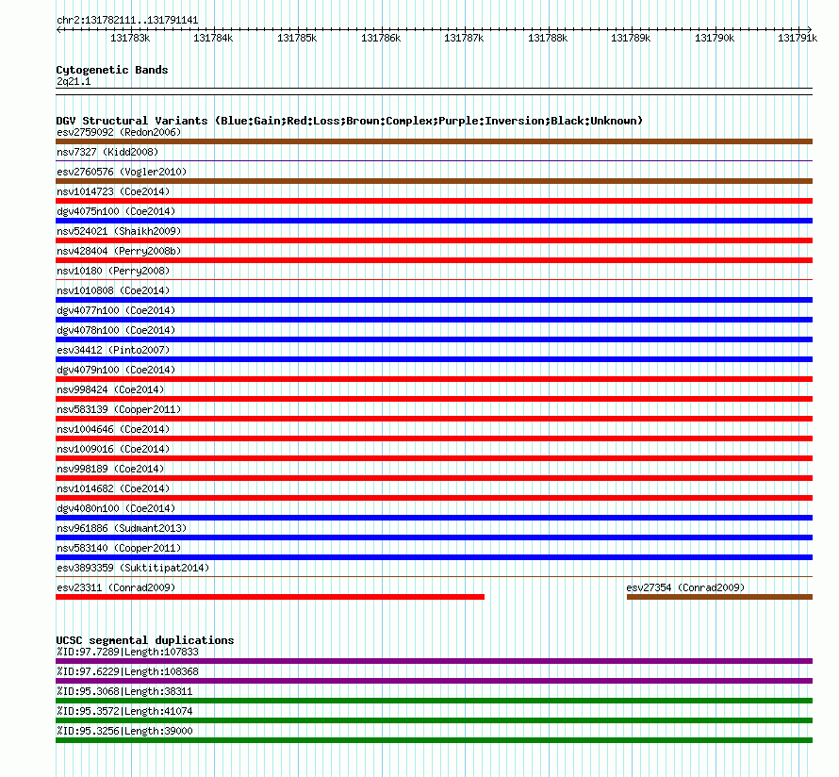The image size is (839, 777).
Task: Click dgv4077n100 (Coe2014) label
Action: click(116, 310)
